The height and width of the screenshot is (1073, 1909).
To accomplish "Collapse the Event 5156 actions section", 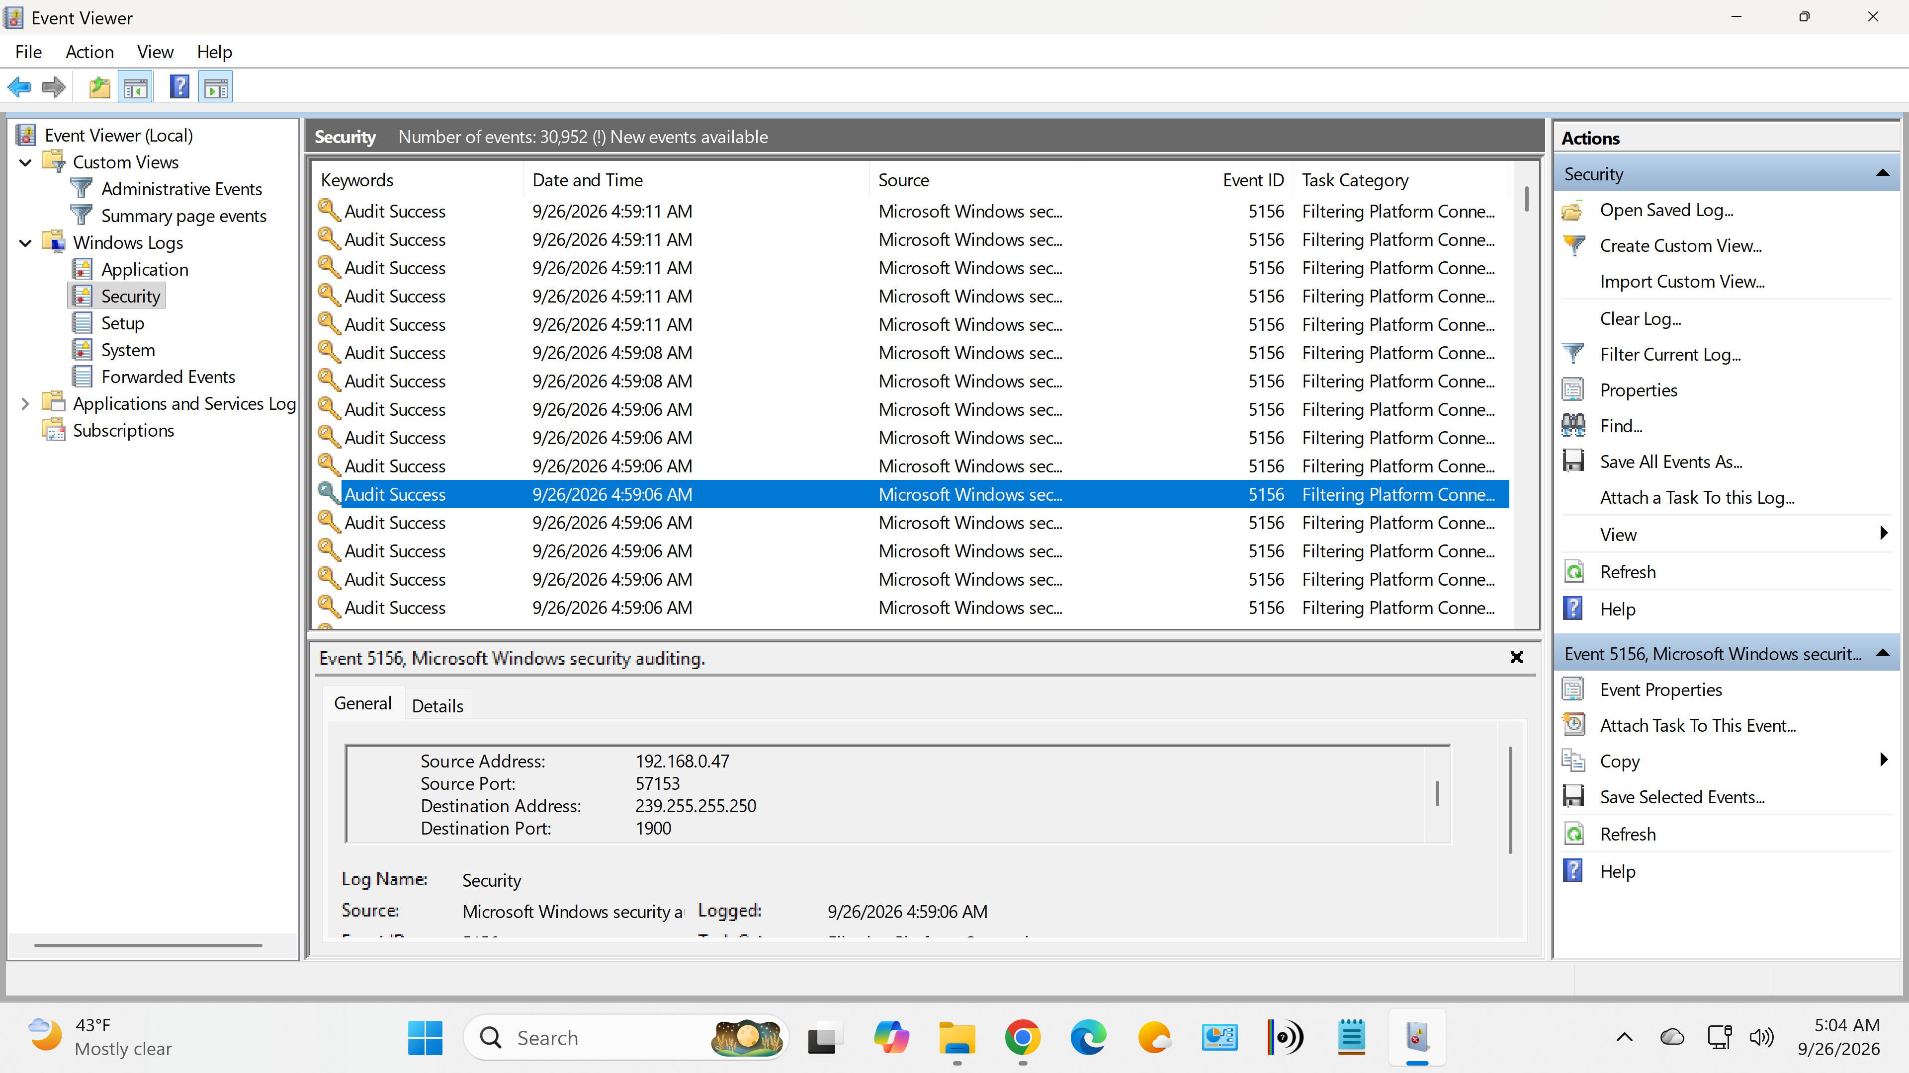I will coord(1882,653).
